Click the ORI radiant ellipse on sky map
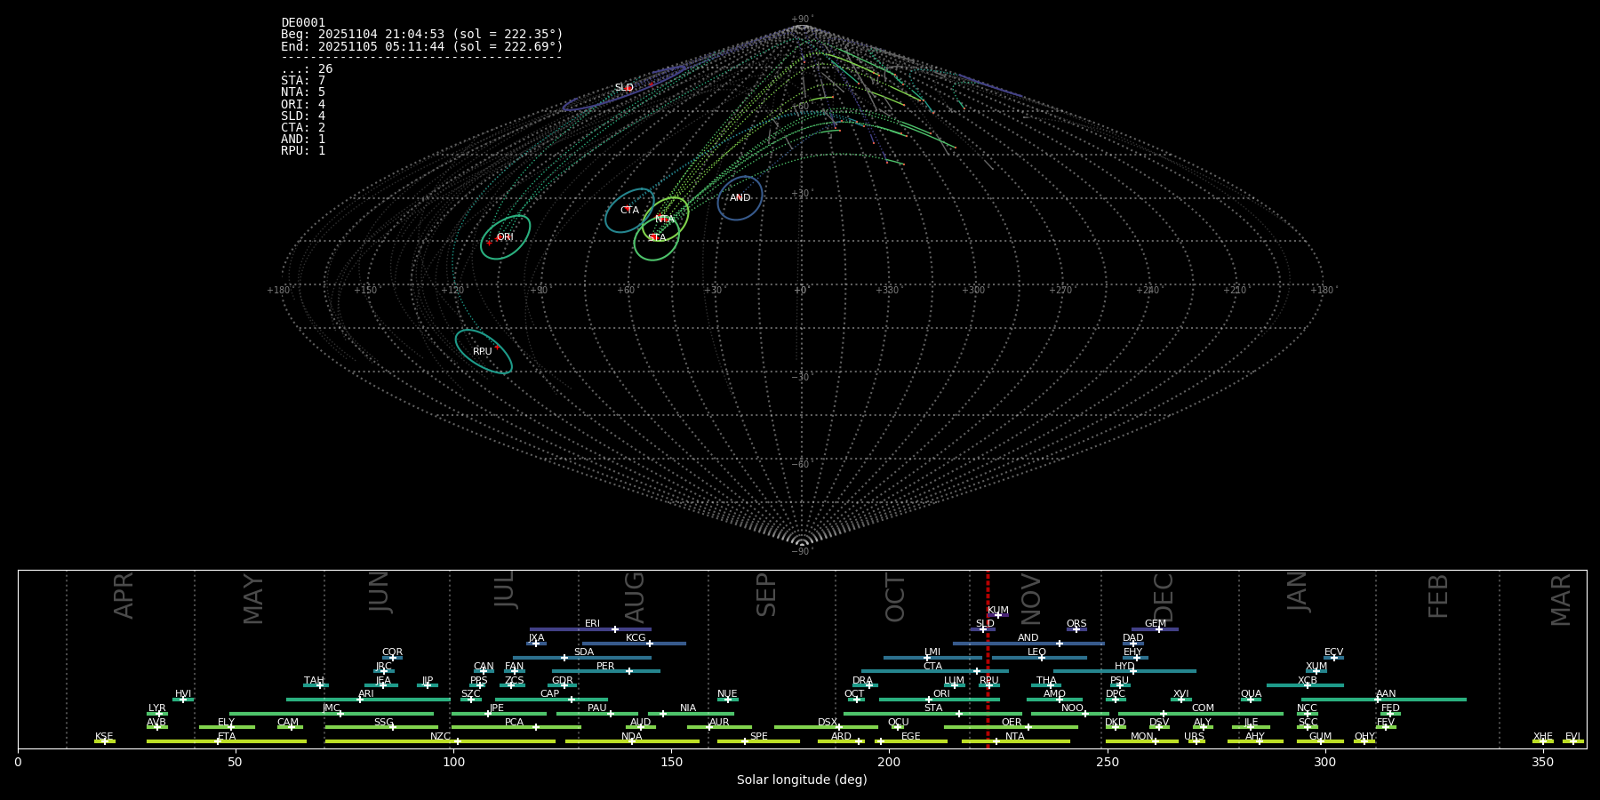Image resolution: width=1600 pixels, height=800 pixels. pyautogui.click(x=505, y=237)
